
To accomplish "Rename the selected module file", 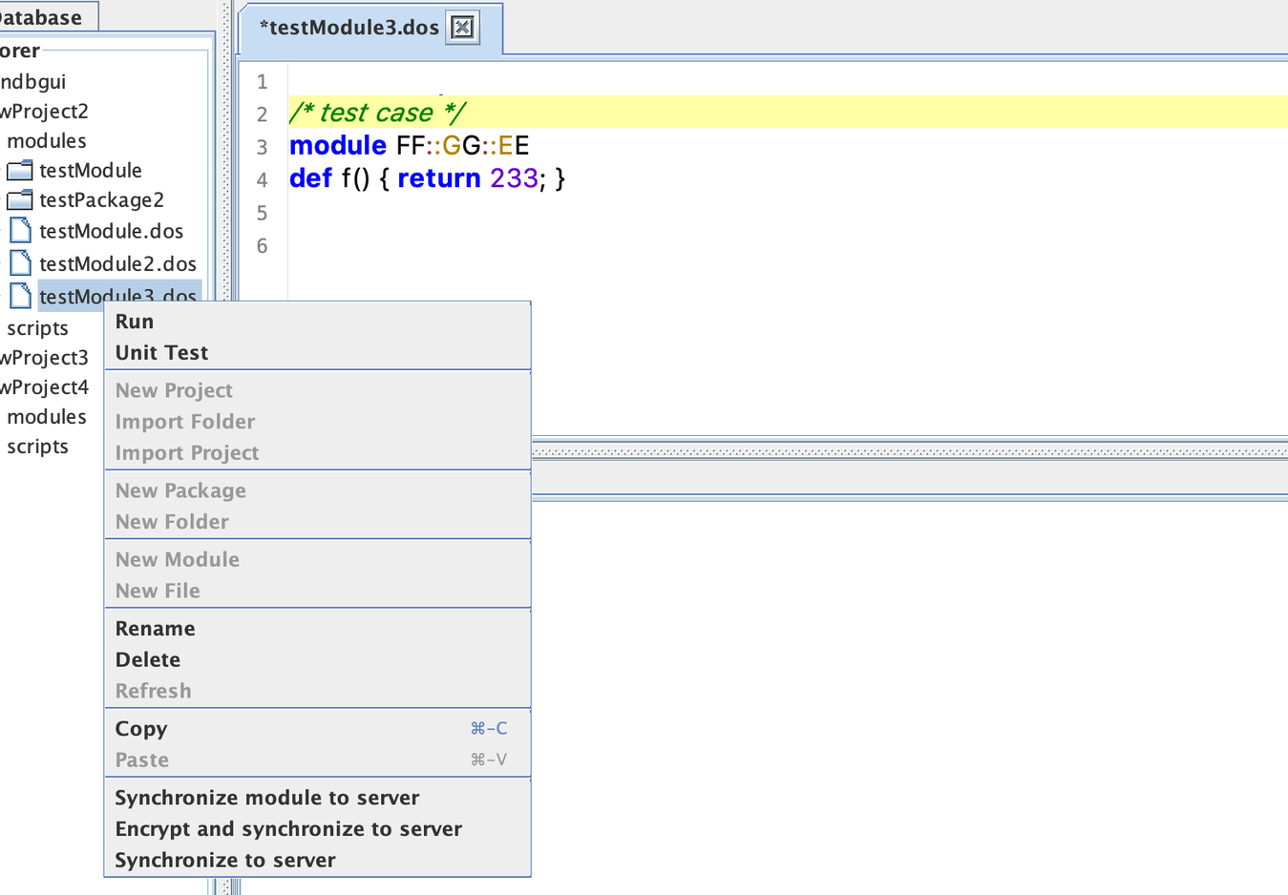I will coord(155,629).
